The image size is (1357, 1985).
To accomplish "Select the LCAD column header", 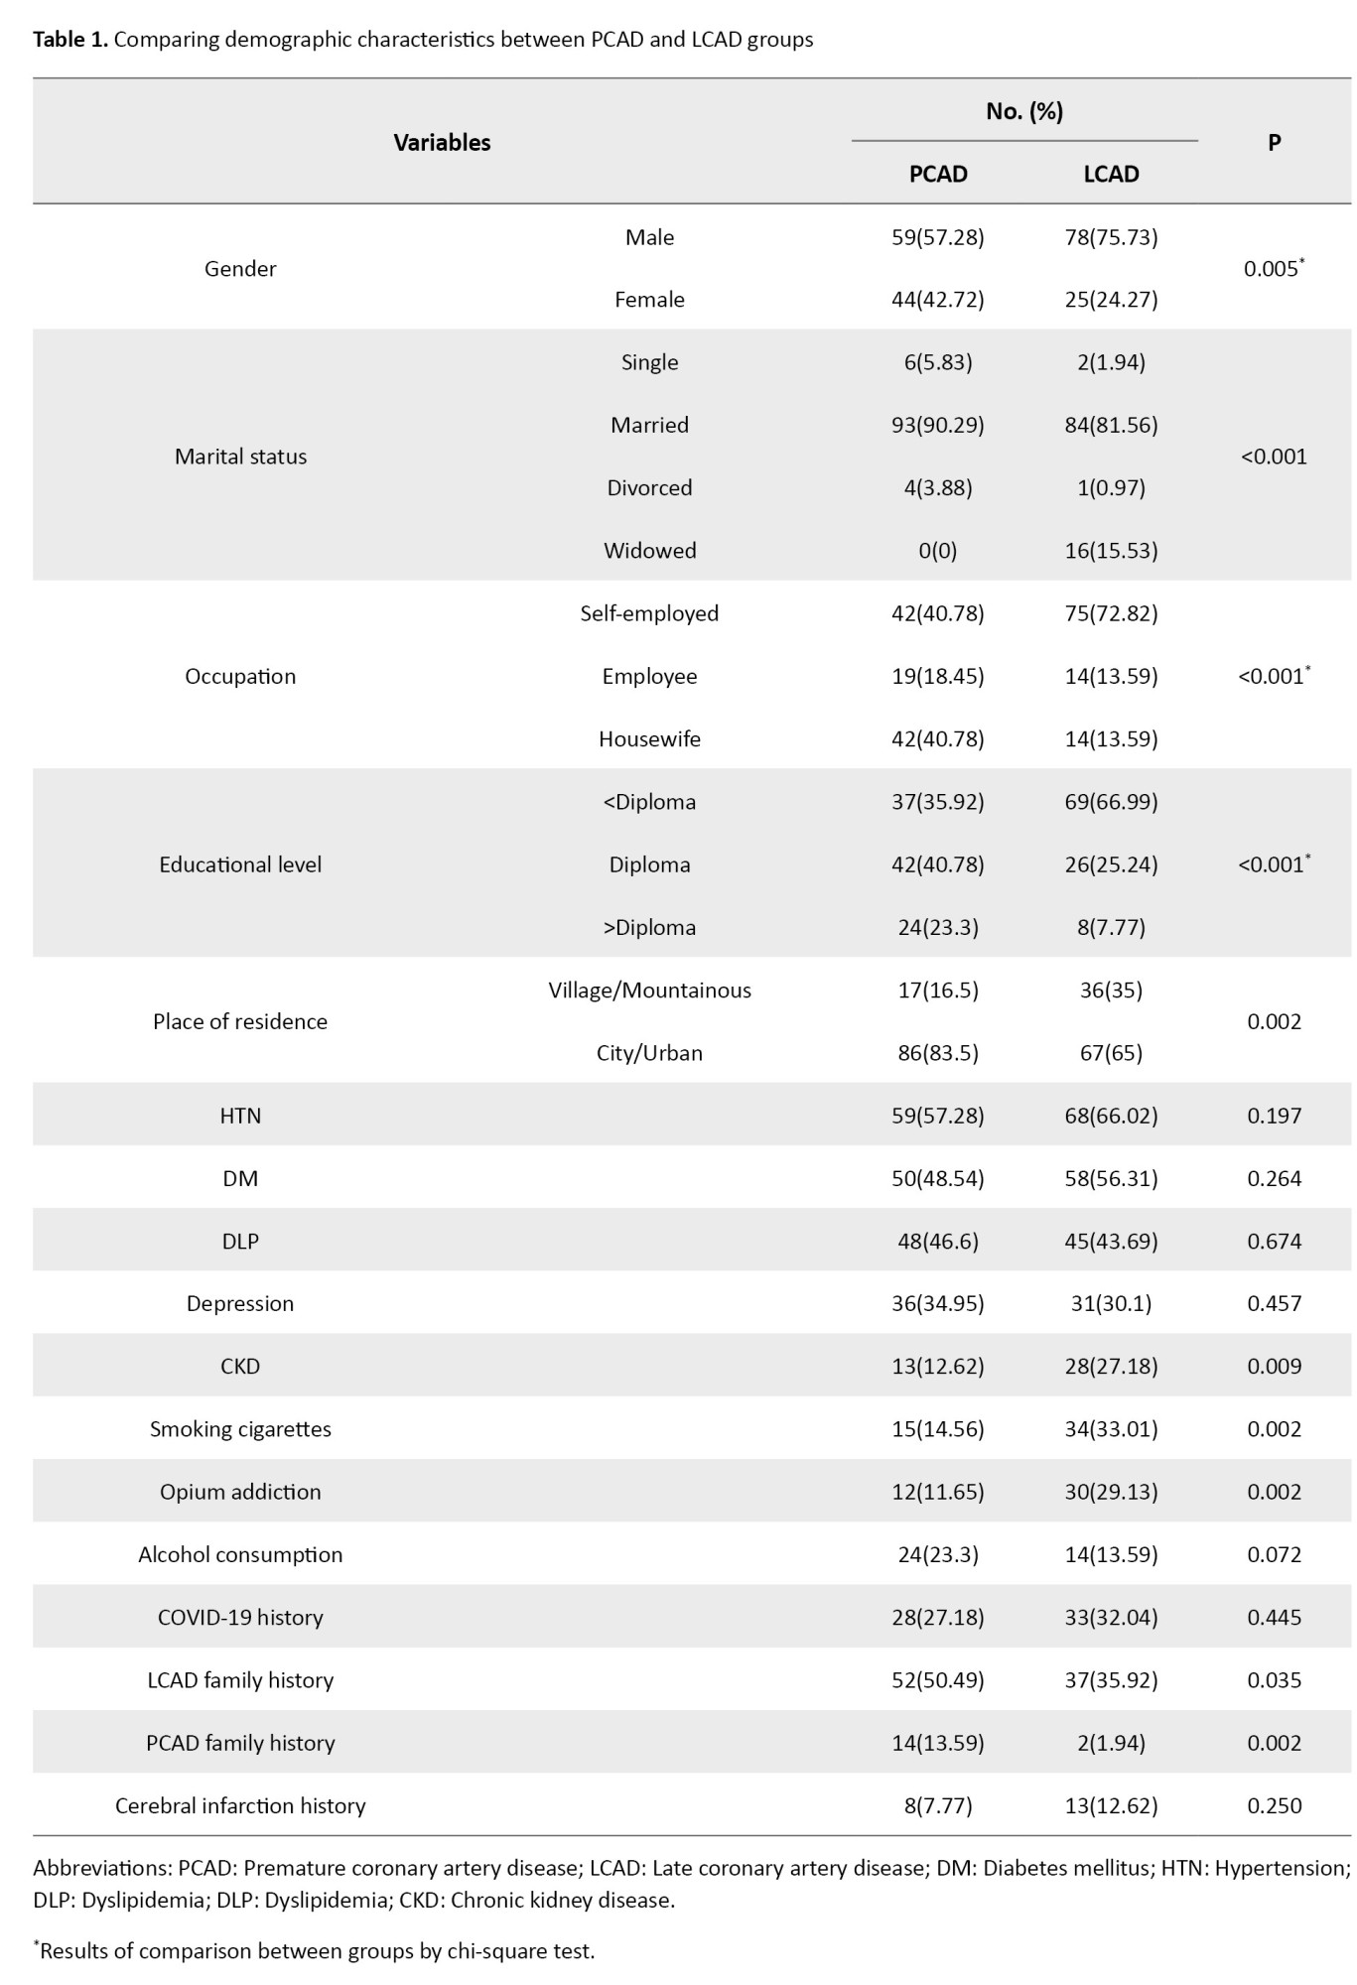I will coord(1111,174).
